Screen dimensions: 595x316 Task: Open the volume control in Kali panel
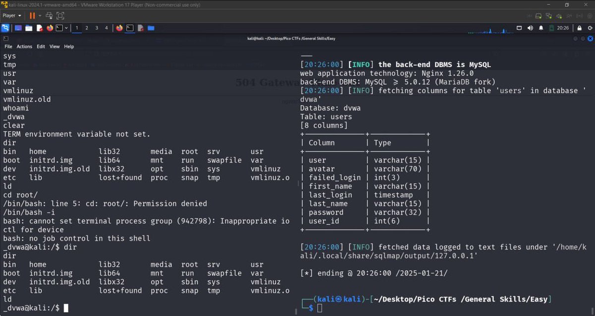530,28
